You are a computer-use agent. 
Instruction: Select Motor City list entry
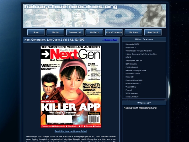(129, 77)
